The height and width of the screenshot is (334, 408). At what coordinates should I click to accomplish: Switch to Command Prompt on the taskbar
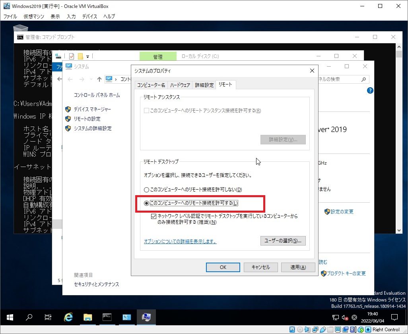point(107,317)
